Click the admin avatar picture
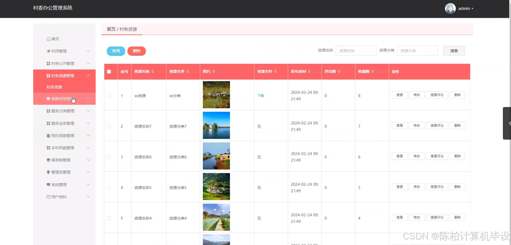This screenshot has height=245, width=511. (x=450, y=8)
